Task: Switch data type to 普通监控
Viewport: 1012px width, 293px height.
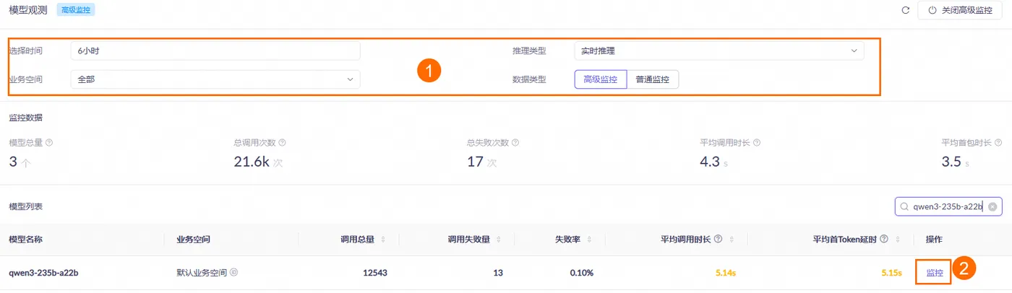Action: pos(652,79)
